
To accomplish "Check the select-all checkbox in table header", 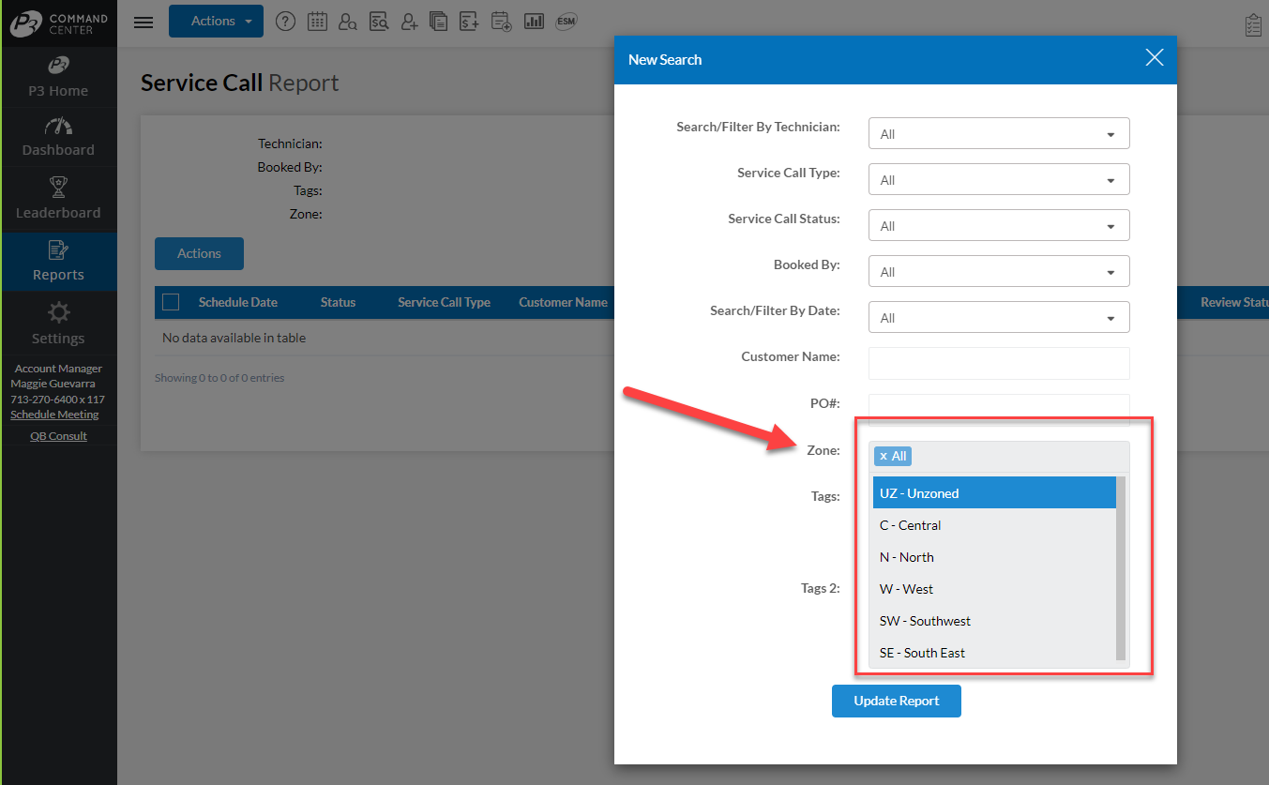I will click(171, 302).
